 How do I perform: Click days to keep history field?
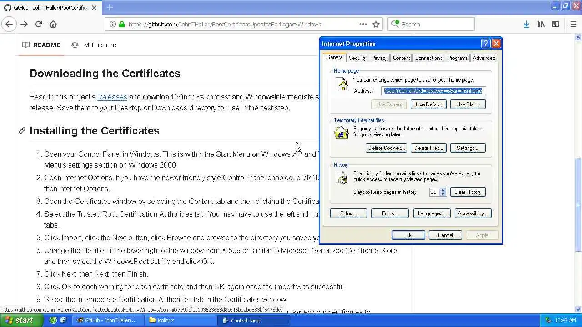coord(434,192)
